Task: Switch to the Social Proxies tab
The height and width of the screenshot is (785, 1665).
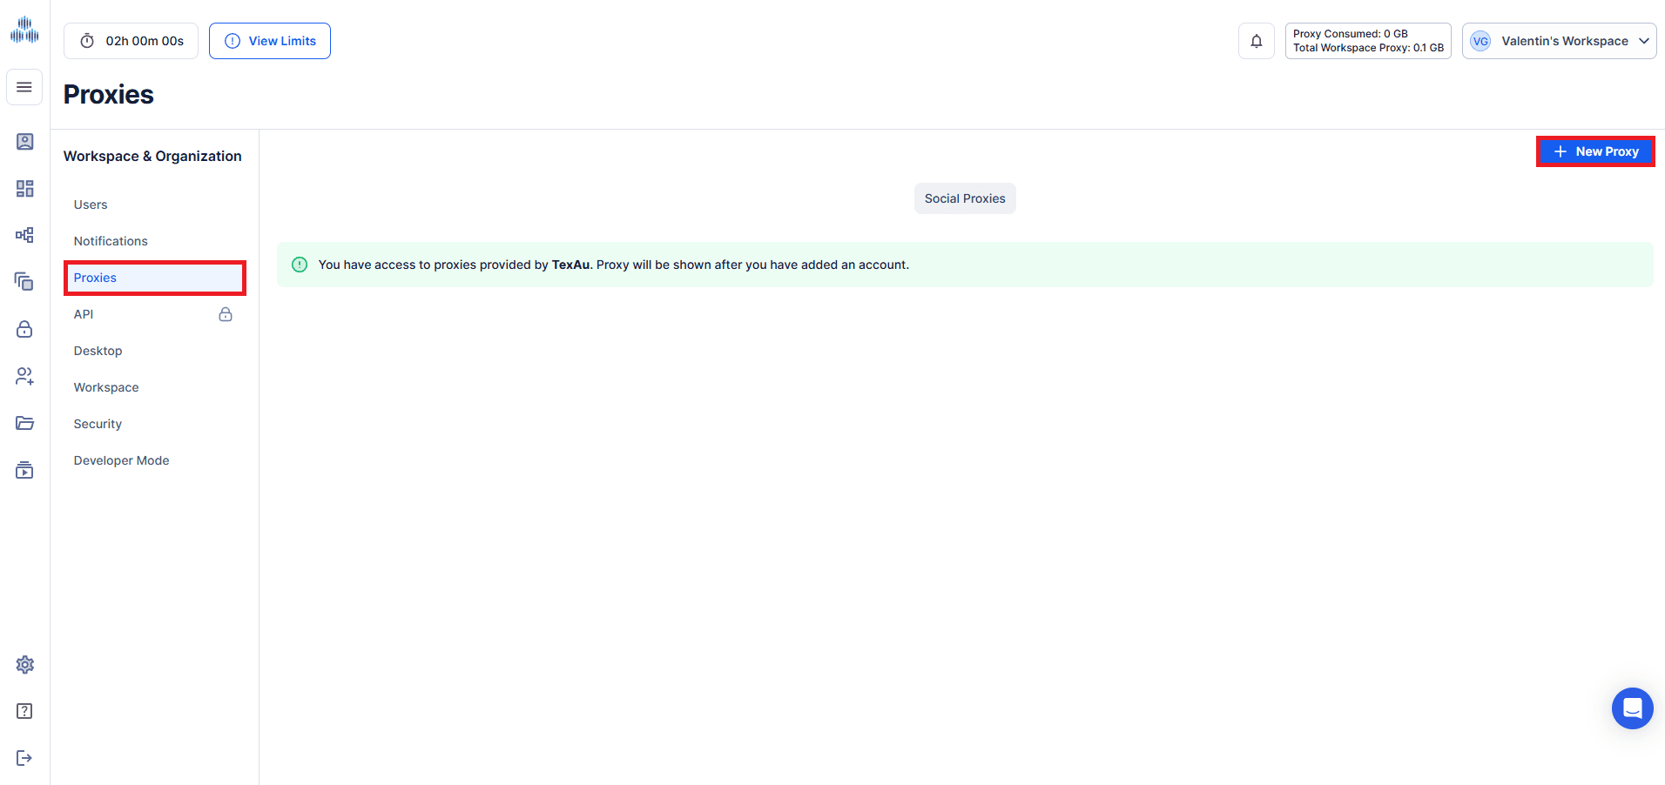Action: (964, 198)
